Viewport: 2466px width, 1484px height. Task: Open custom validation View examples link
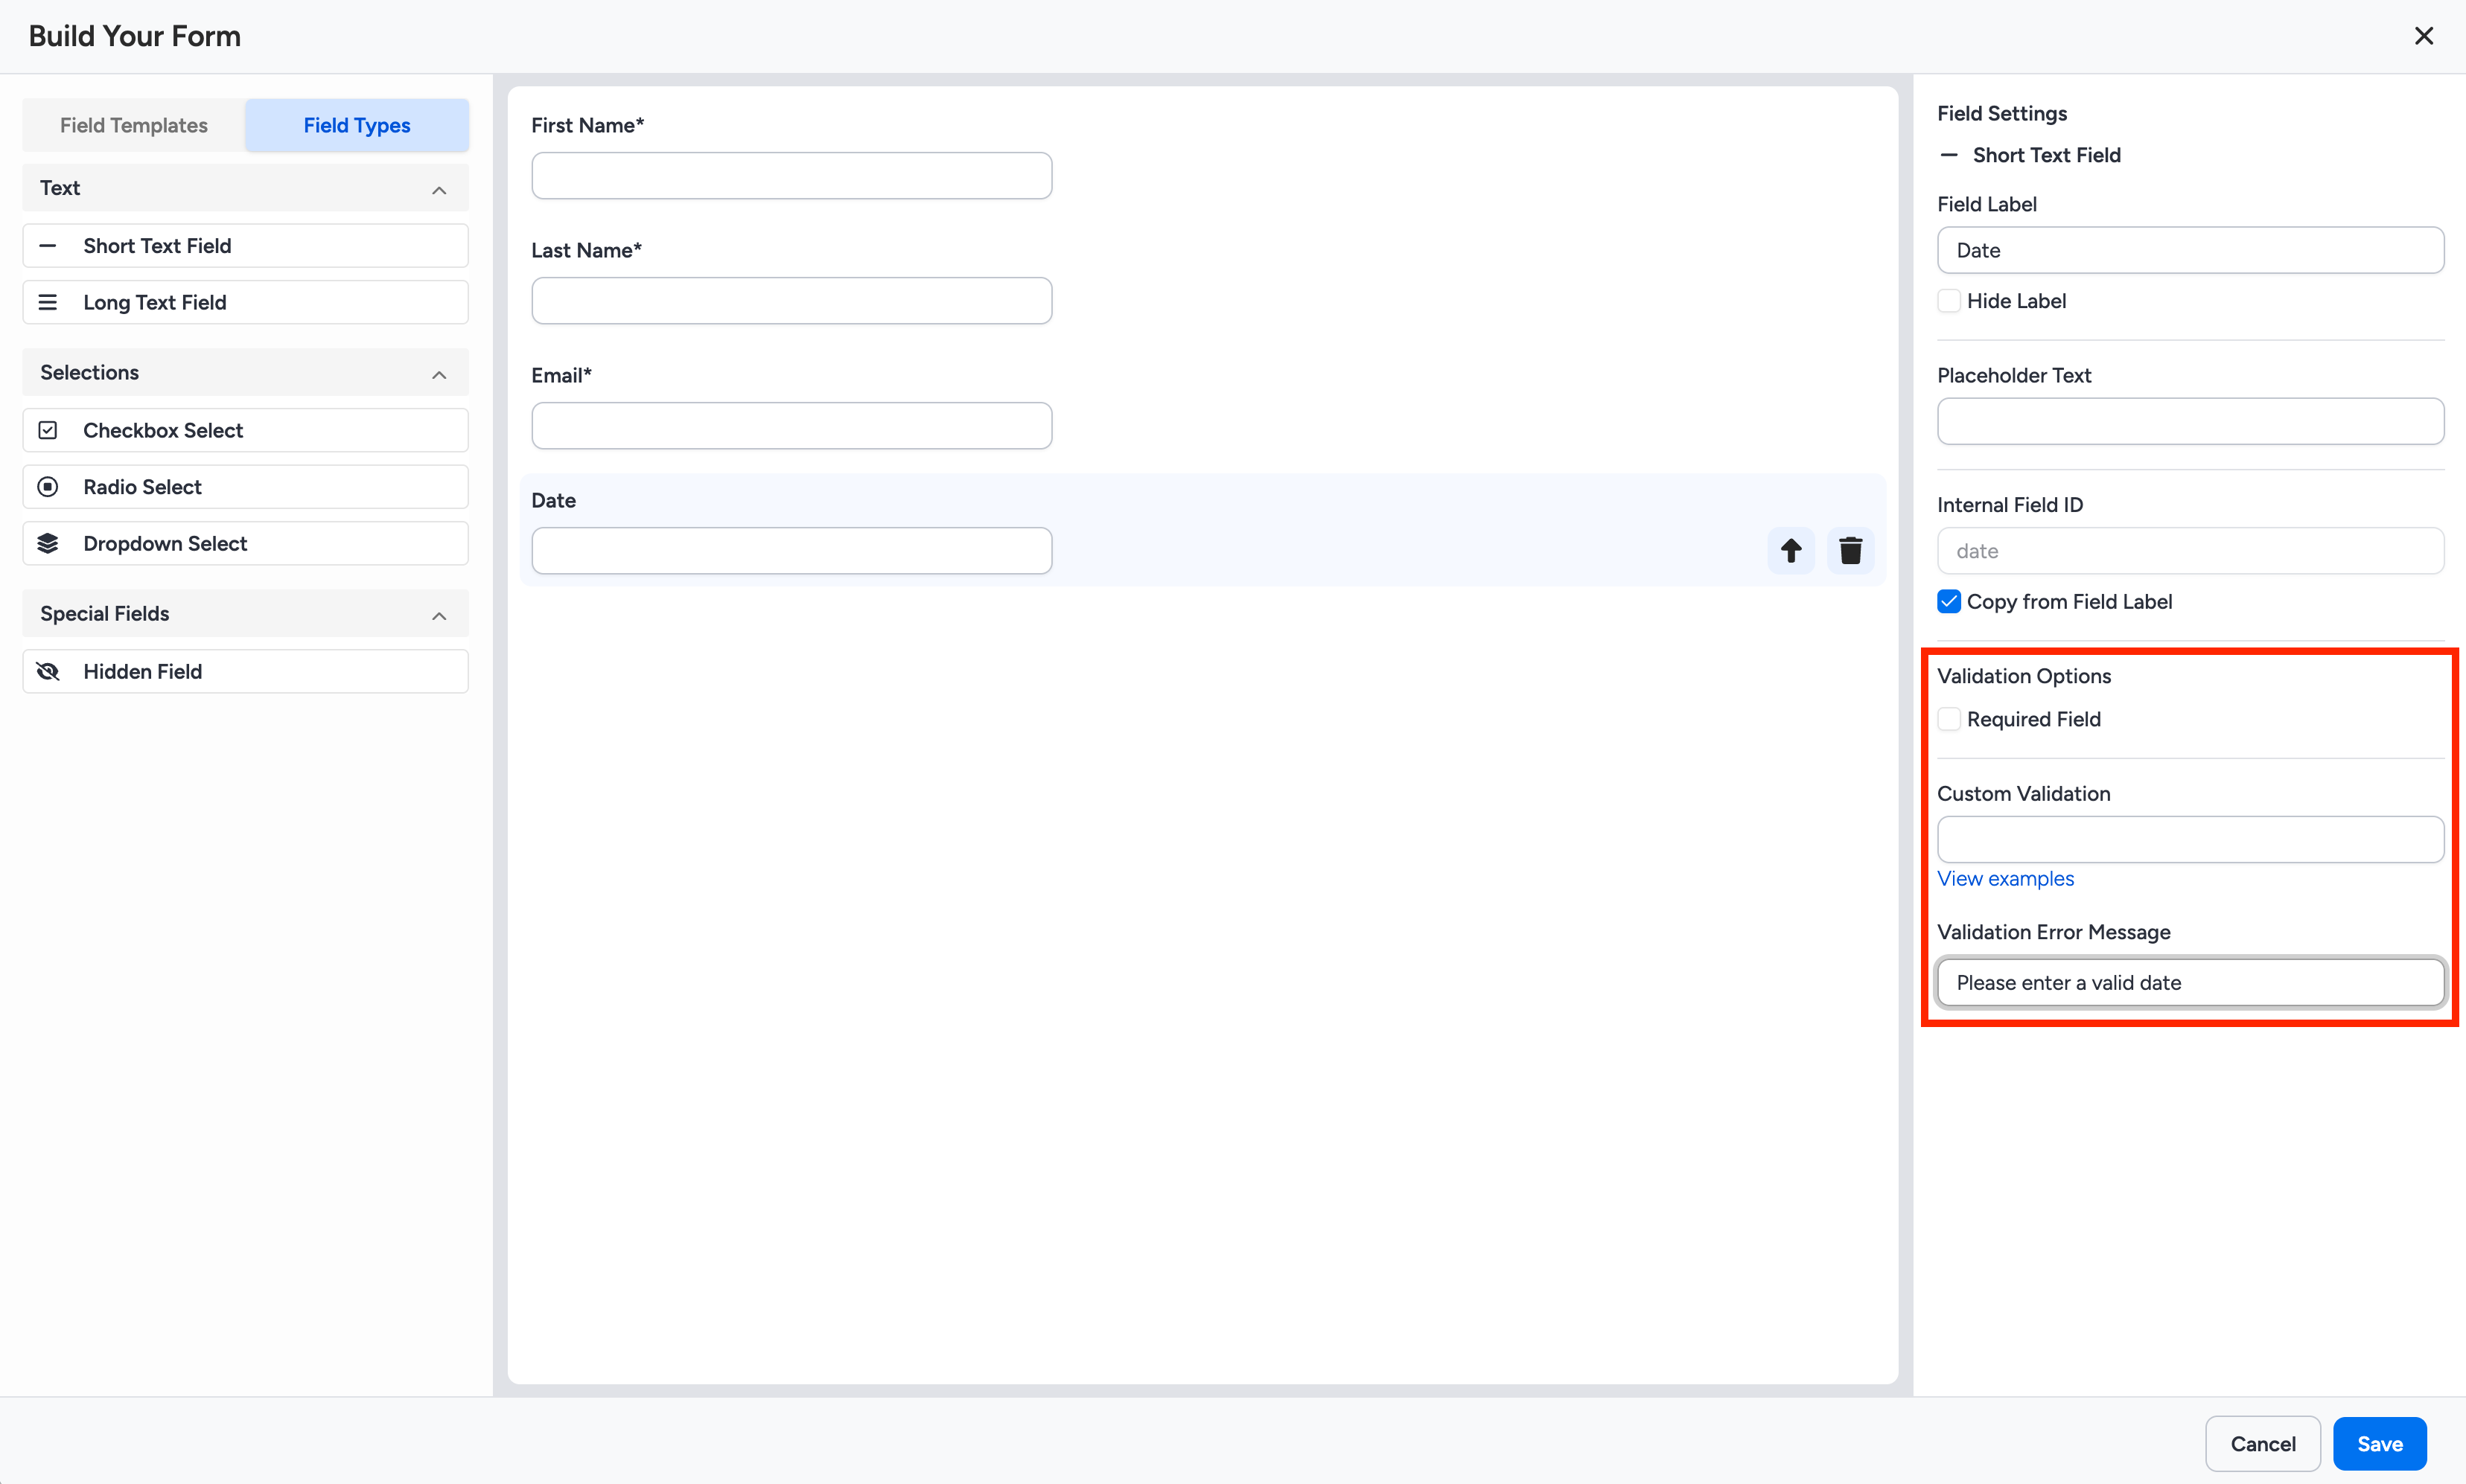click(2005, 878)
